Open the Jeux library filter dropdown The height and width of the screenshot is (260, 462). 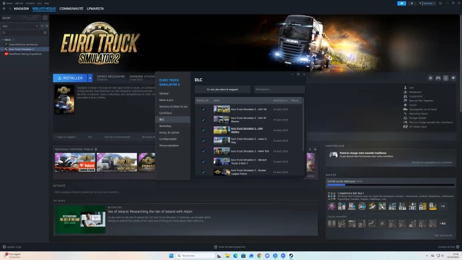click(20, 26)
